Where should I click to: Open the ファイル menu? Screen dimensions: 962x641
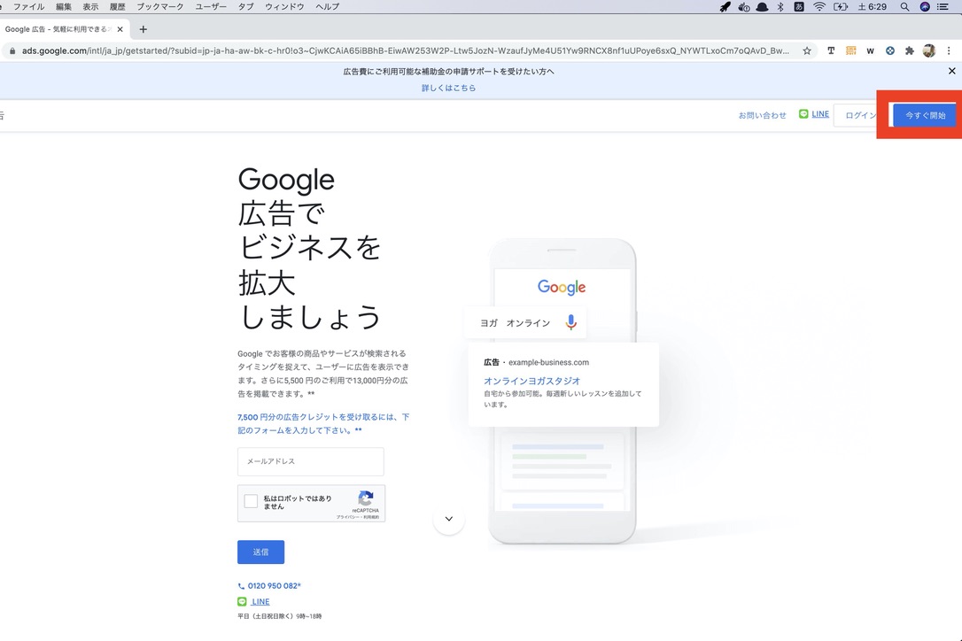(x=29, y=7)
